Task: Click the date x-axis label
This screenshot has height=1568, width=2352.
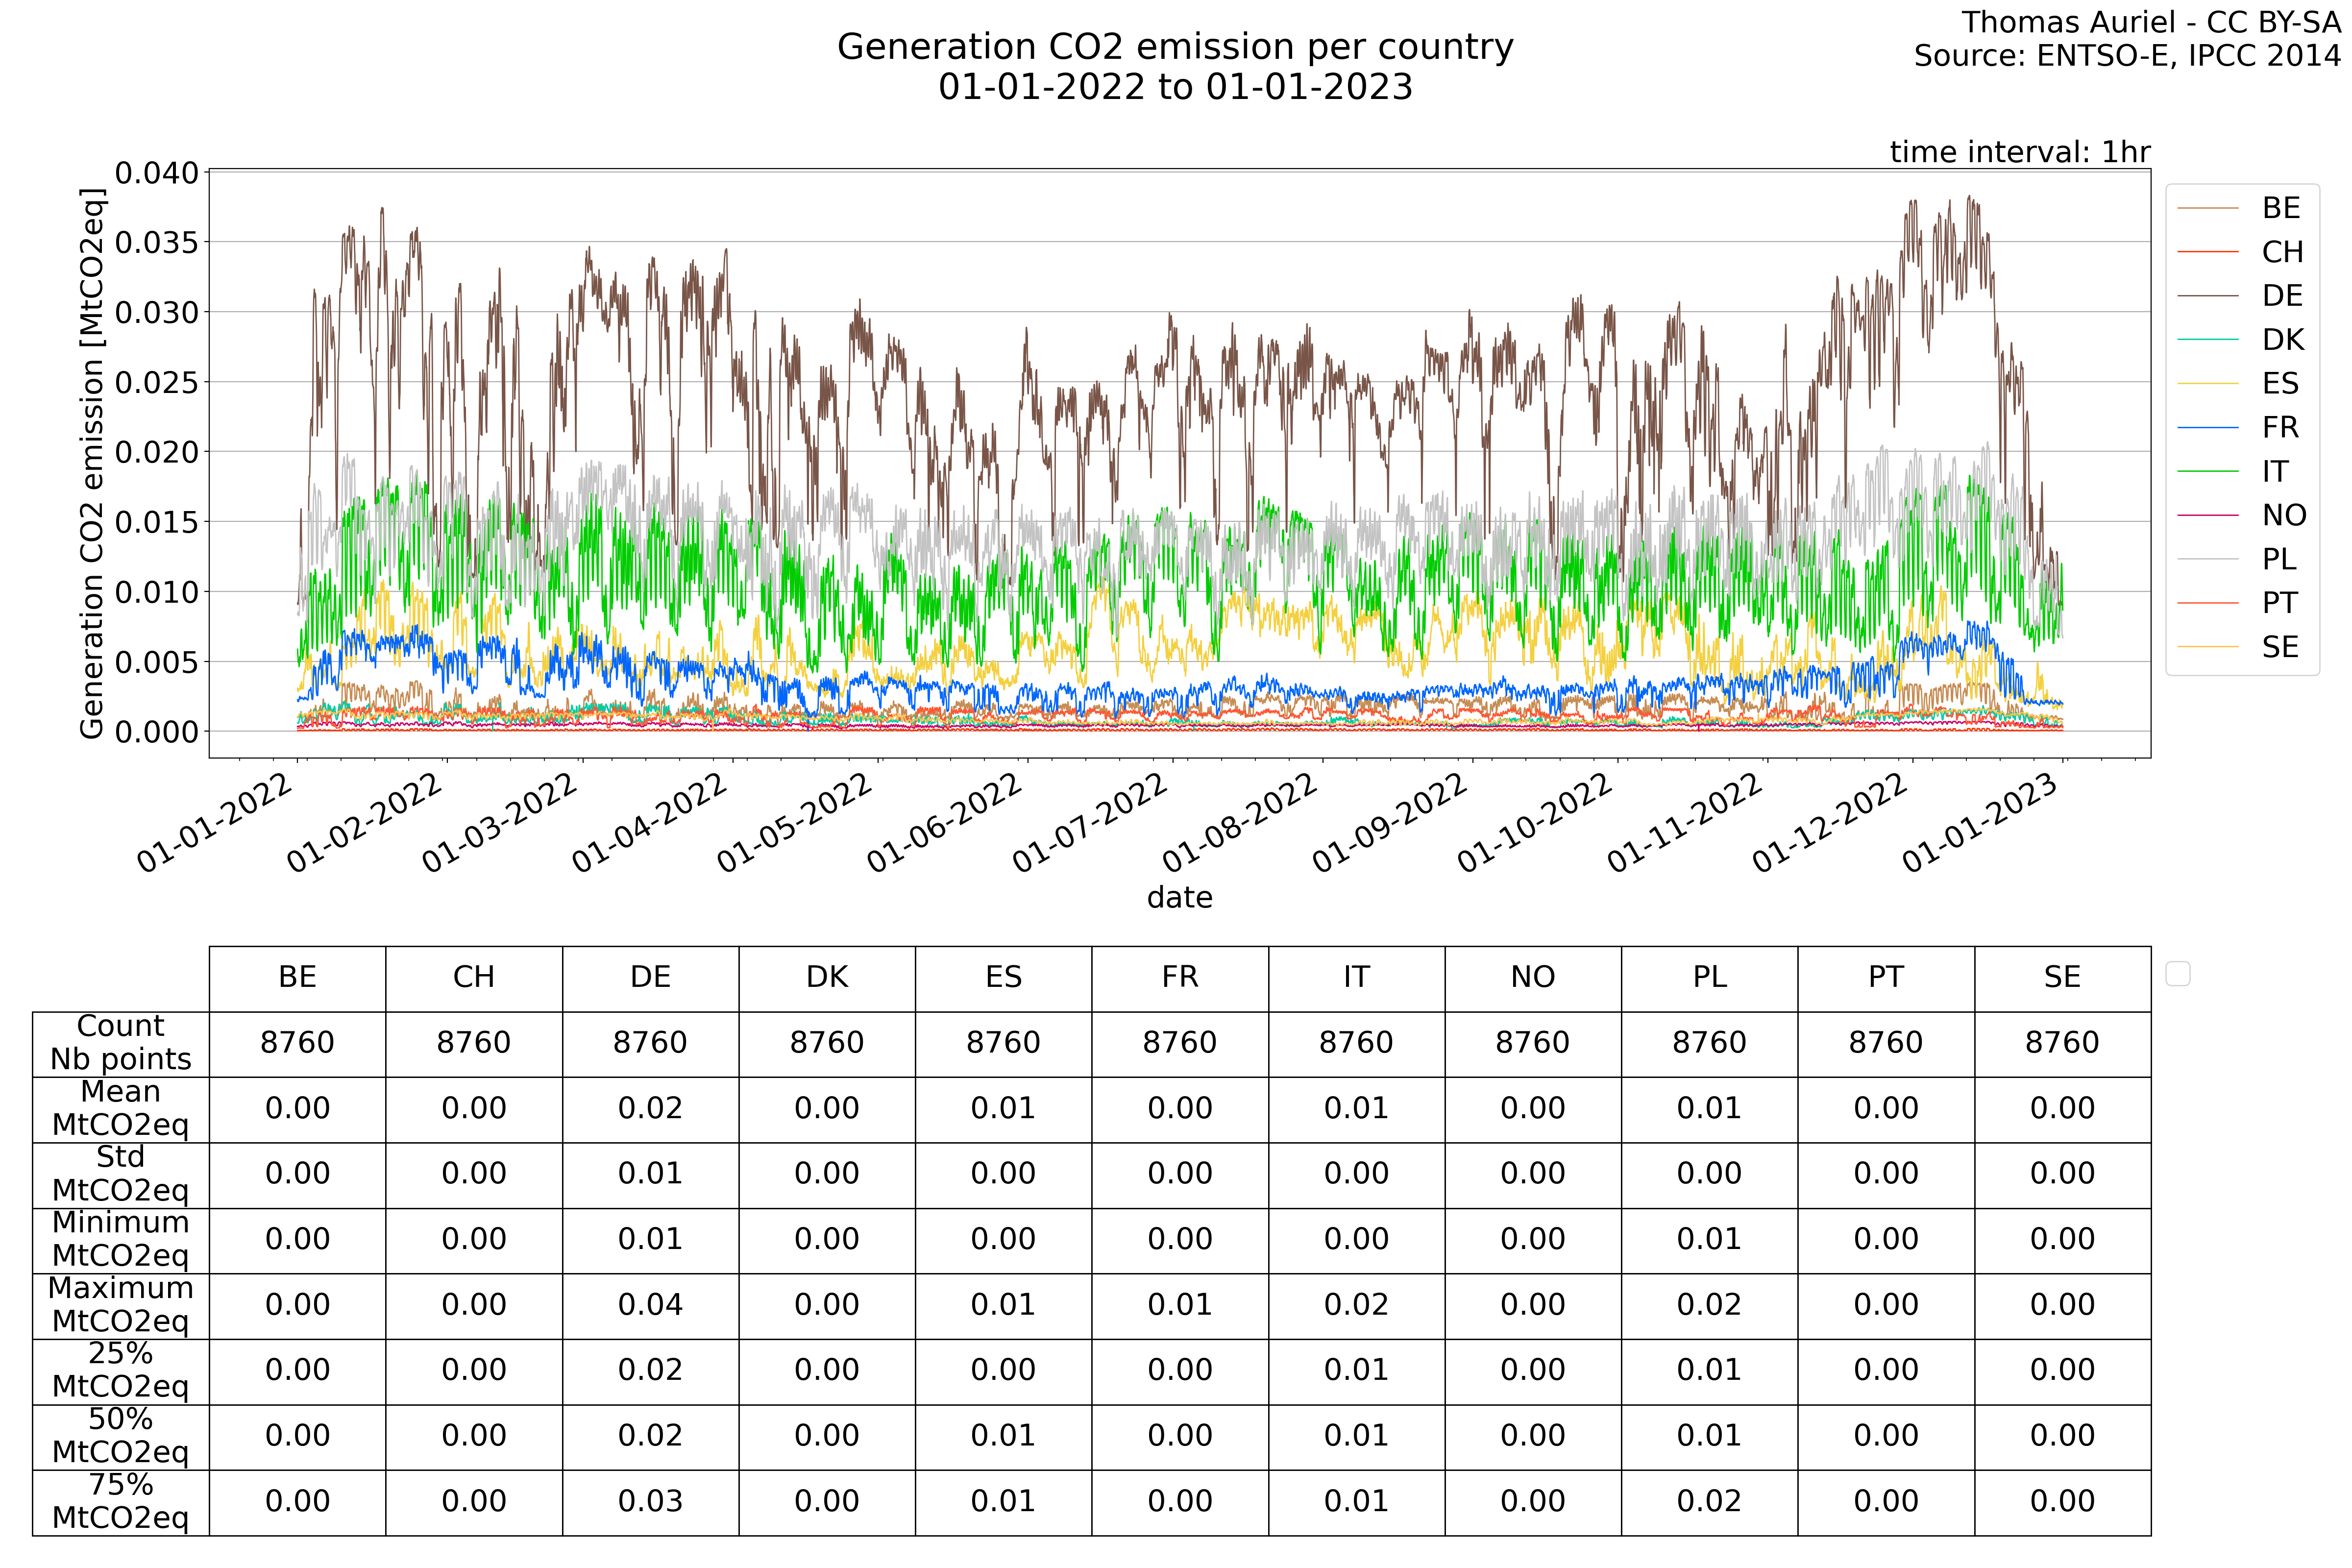Action: click(1179, 897)
